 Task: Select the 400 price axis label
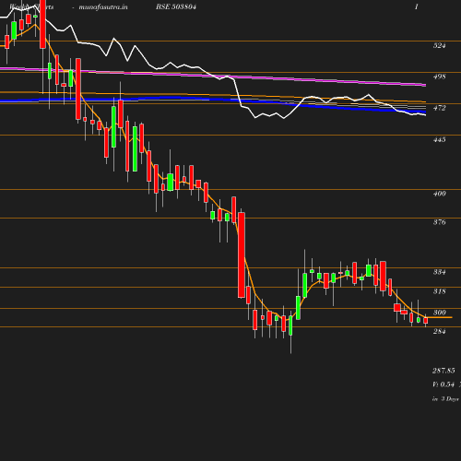point(439,194)
